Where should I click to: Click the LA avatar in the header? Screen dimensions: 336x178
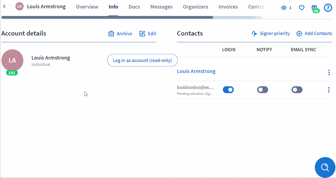(x=19, y=7)
